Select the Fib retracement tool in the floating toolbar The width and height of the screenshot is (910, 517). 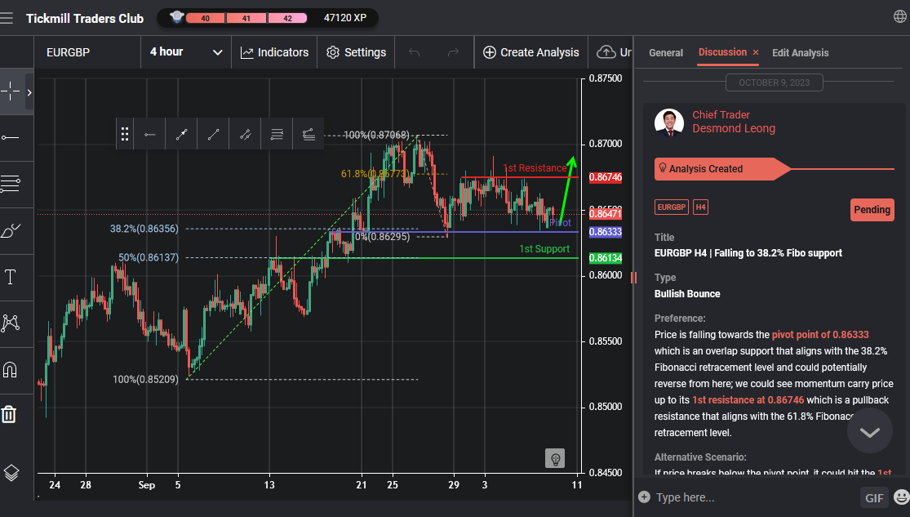click(x=309, y=134)
